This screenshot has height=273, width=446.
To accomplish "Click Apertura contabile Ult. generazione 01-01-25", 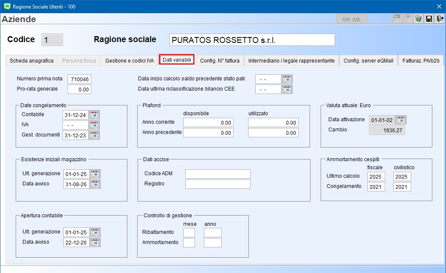I will pos(76,232).
